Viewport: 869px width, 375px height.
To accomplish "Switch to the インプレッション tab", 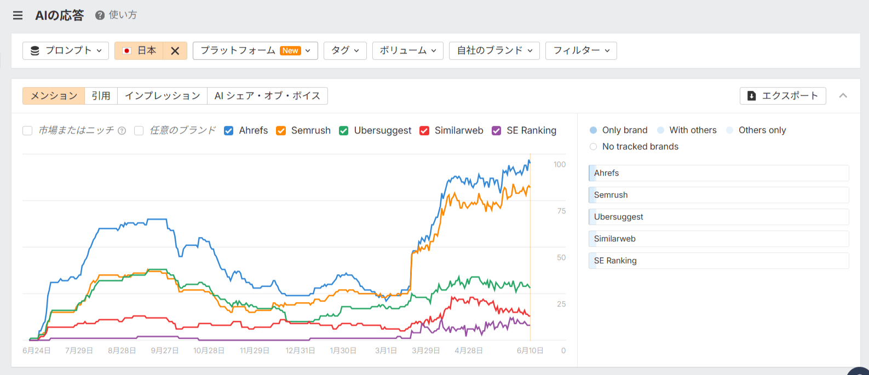I will (163, 96).
